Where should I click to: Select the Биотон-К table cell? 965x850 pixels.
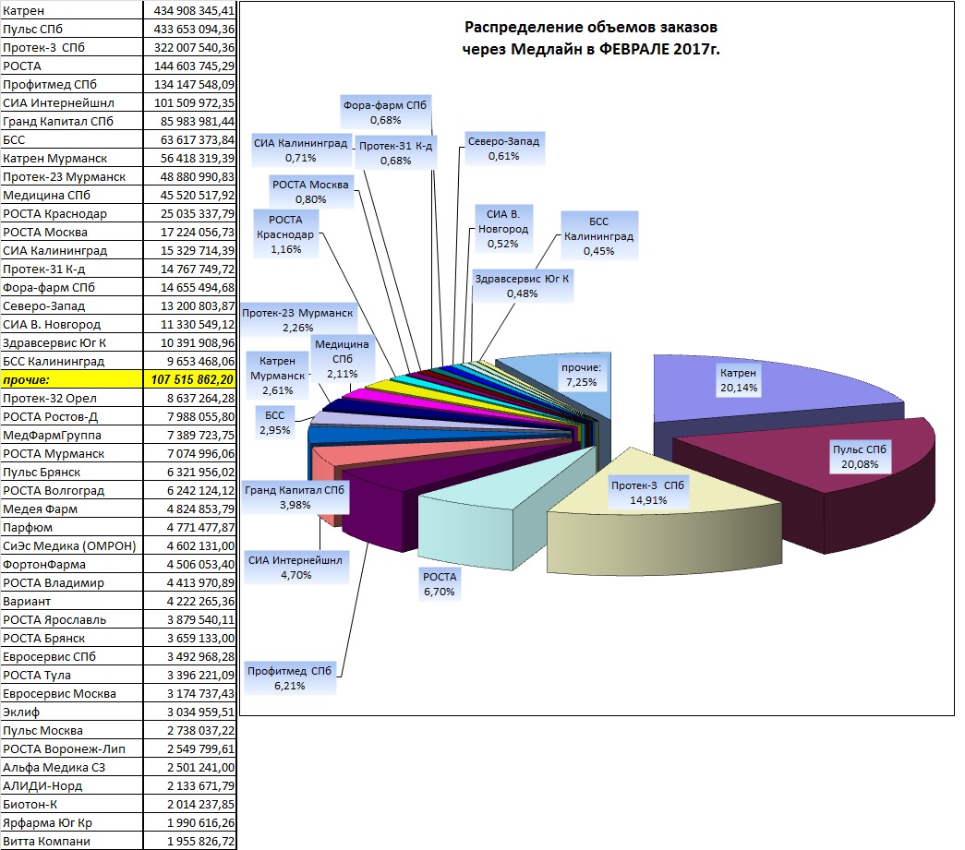click(x=71, y=804)
